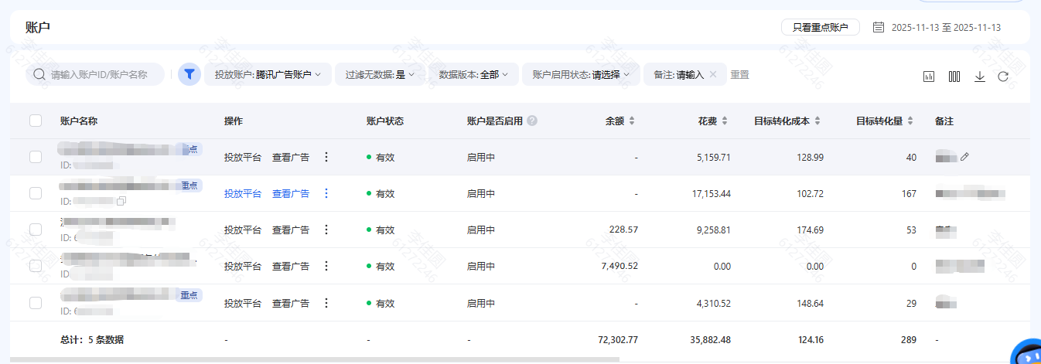Open the three-dot menu in the first row

(326, 157)
